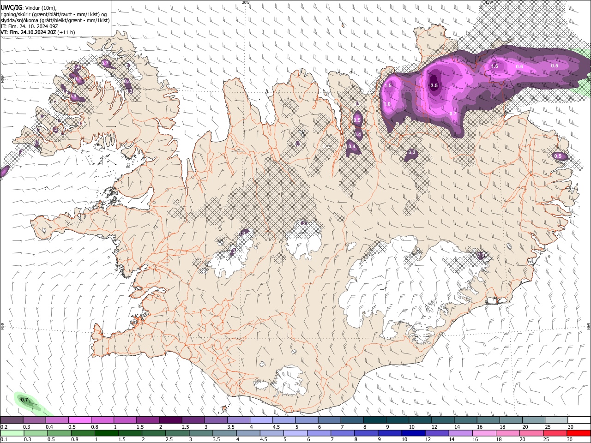
Task: Select the '1.0' label in the snow band
Action: pyautogui.click(x=387, y=104)
